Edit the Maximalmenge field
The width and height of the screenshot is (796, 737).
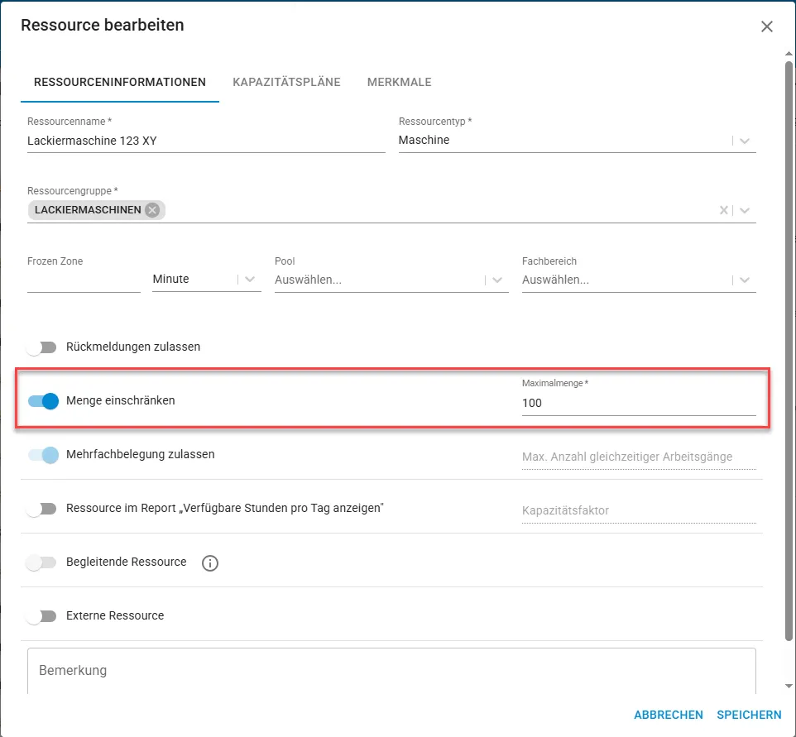pyautogui.click(x=639, y=403)
